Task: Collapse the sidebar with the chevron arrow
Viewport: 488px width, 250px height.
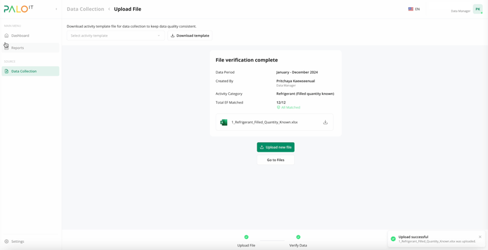Action: pos(56,9)
